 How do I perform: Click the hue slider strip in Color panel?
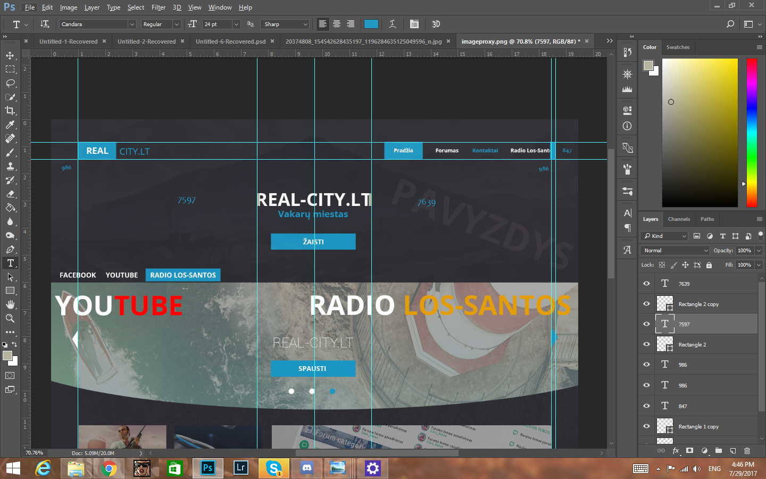pos(752,133)
